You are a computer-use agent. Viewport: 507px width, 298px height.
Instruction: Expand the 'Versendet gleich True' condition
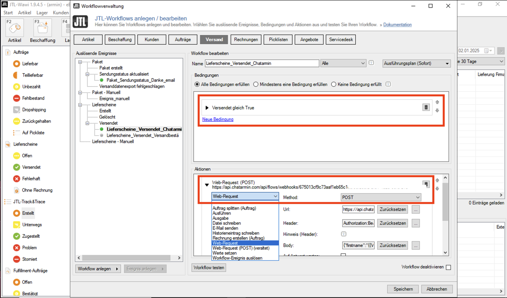click(207, 108)
